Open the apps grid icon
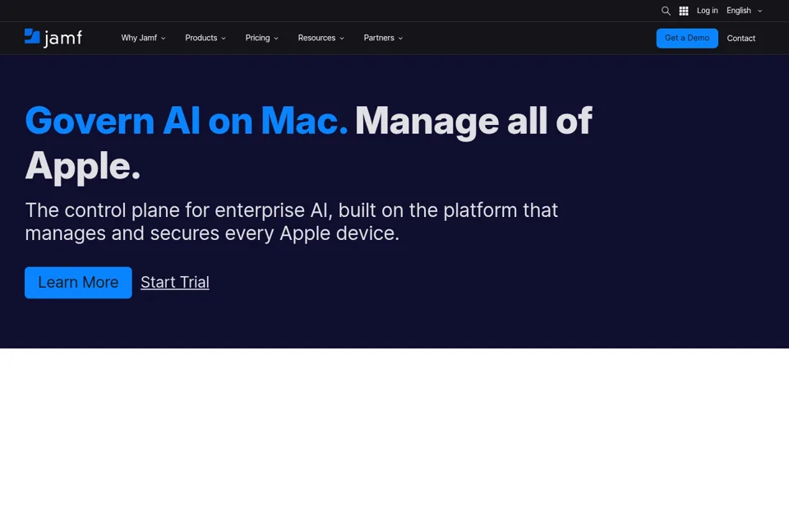789x526 pixels. click(x=683, y=11)
